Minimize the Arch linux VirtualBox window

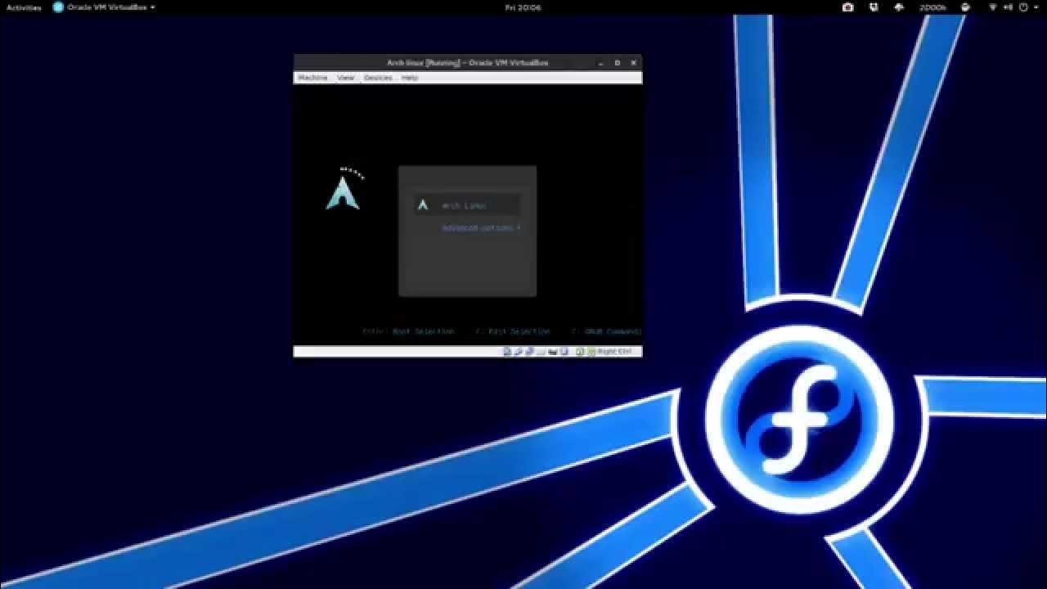click(601, 62)
